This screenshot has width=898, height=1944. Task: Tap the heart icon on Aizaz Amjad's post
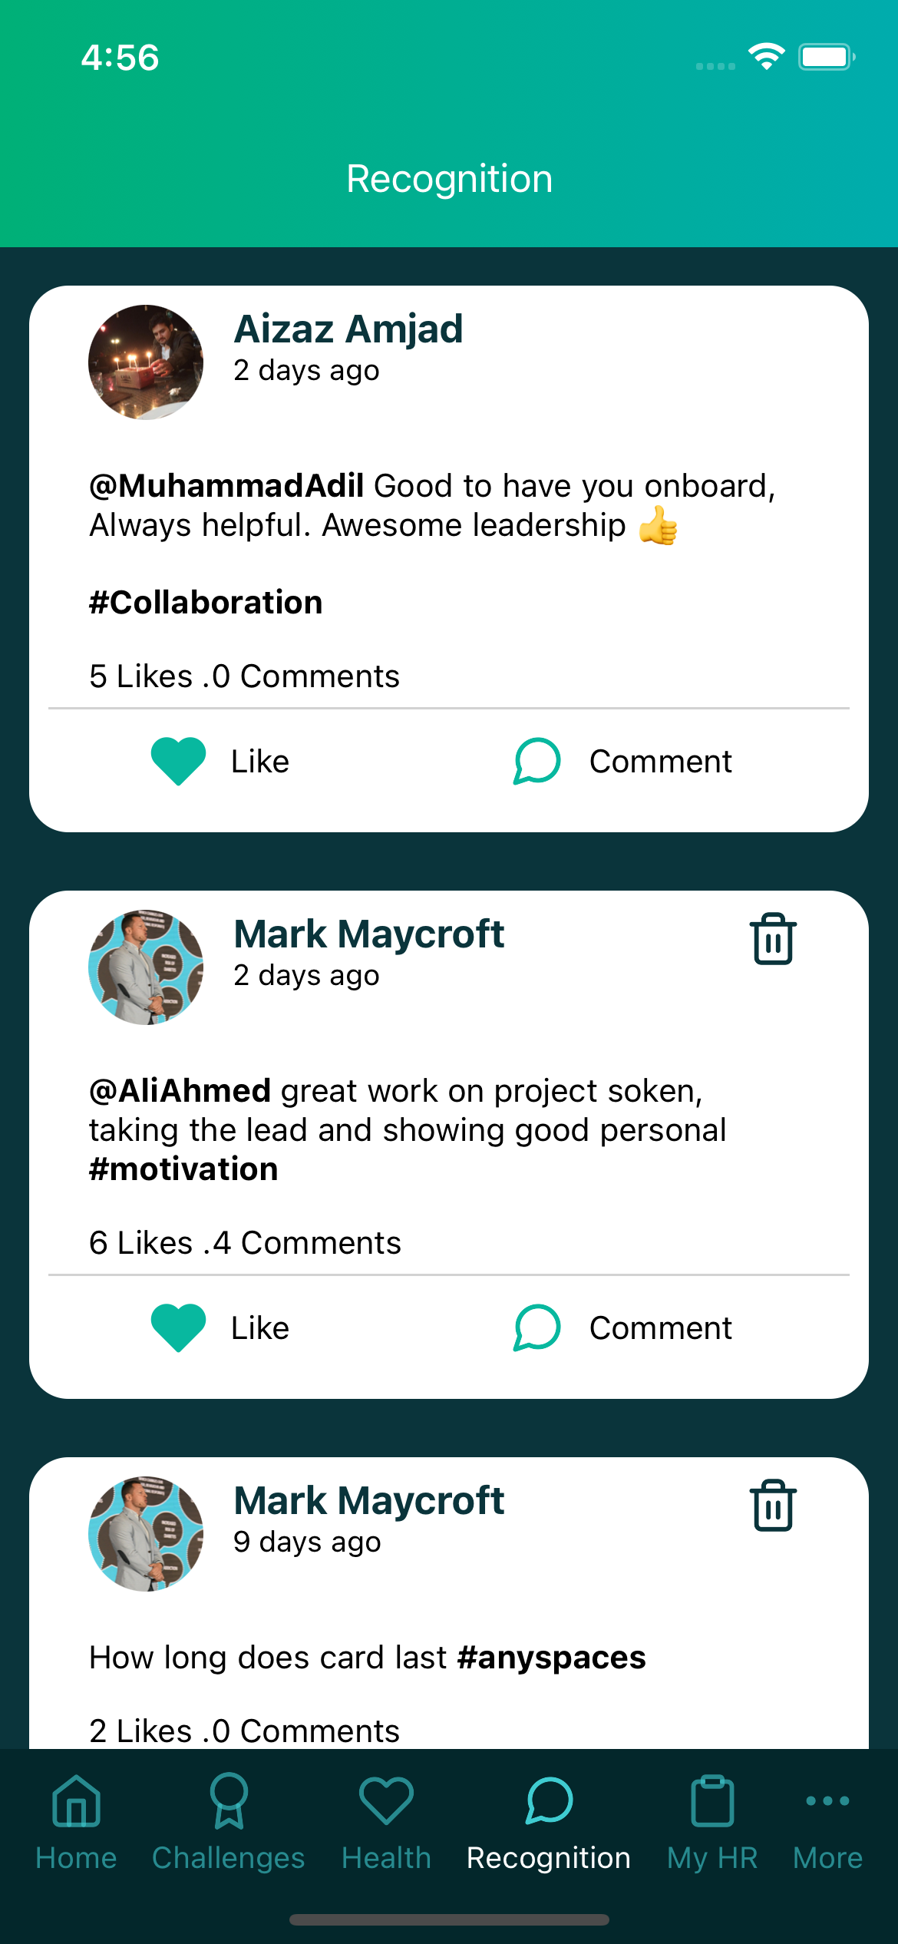tap(178, 761)
